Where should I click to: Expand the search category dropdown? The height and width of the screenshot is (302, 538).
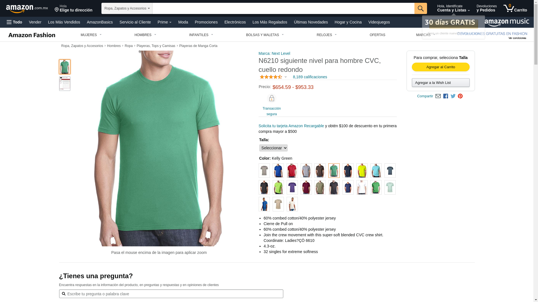point(127,8)
